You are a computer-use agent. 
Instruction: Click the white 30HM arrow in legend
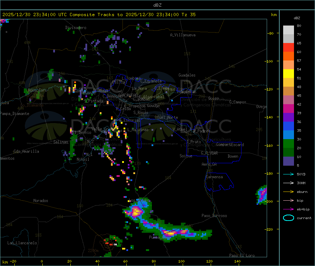click(x=288, y=183)
